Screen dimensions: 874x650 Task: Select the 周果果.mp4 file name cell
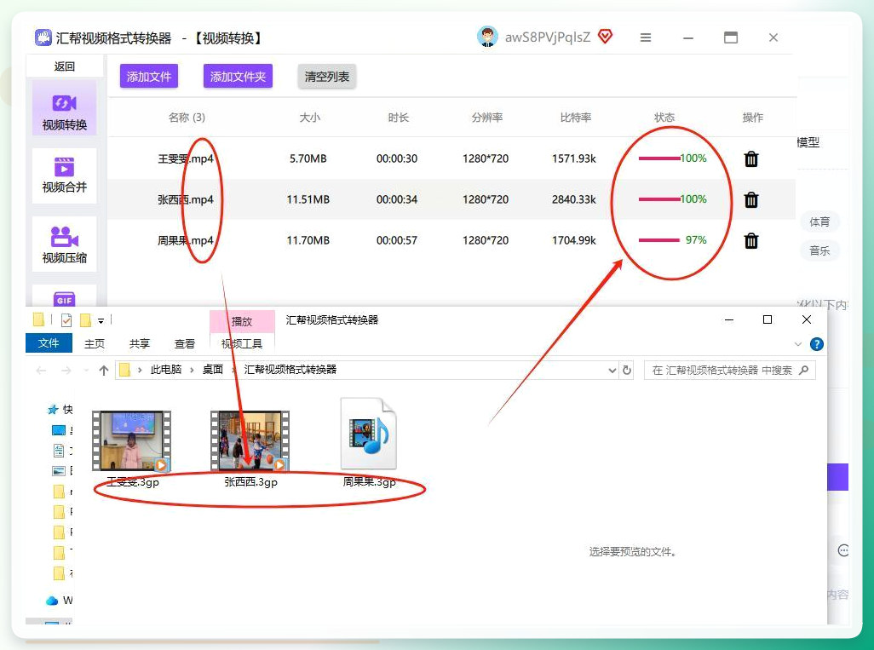click(186, 240)
